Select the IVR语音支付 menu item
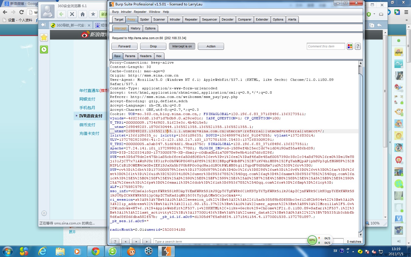The height and width of the screenshot is (257, 411). coord(90,116)
